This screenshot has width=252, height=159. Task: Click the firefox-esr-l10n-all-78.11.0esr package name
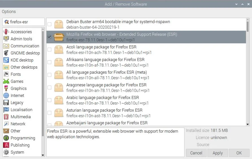tap(108, 78)
